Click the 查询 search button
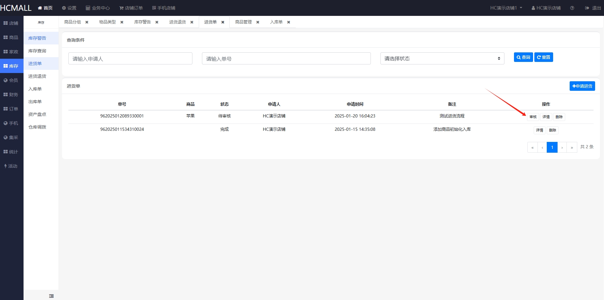The height and width of the screenshot is (300, 604). click(x=523, y=57)
